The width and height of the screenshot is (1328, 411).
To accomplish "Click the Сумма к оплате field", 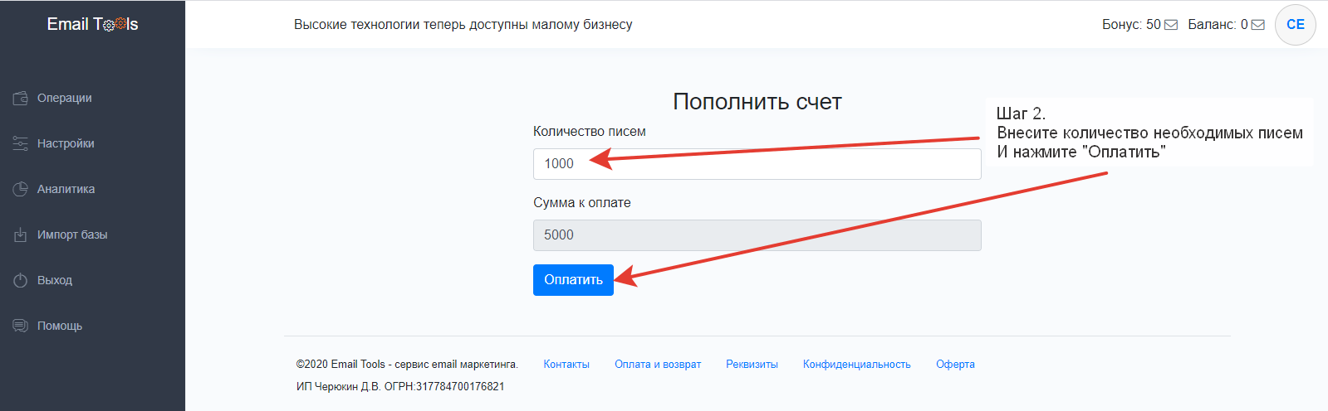I will 757,235.
